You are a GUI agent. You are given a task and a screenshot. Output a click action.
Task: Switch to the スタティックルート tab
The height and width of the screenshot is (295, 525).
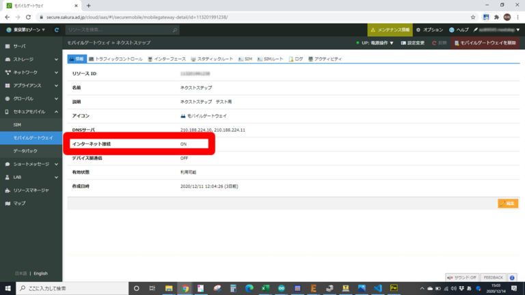coord(212,59)
